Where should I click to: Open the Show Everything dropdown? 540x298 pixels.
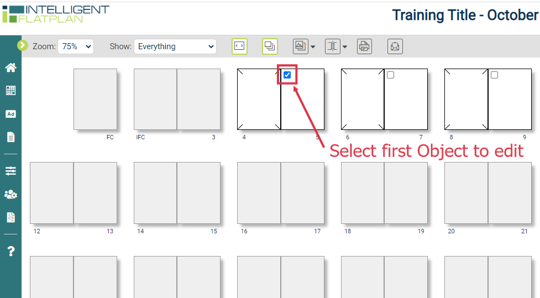click(x=175, y=46)
